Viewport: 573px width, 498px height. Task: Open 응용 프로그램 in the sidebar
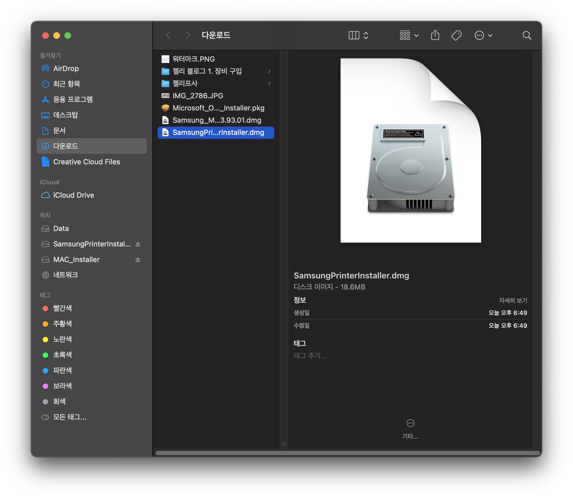coord(91,99)
